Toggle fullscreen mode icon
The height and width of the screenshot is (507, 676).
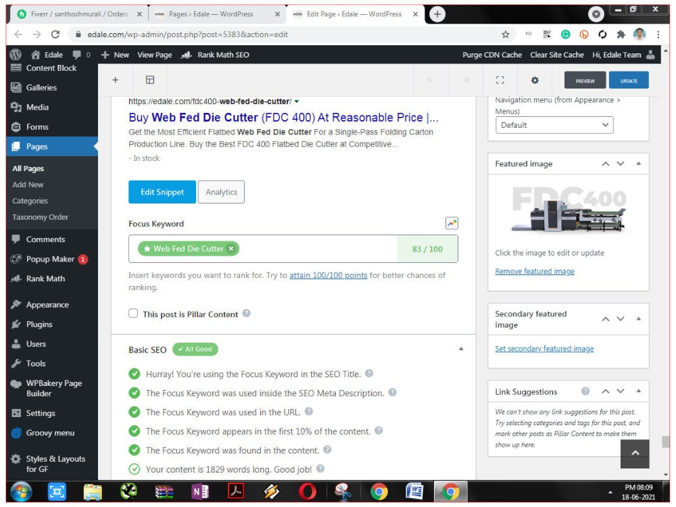tap(500, 80)
